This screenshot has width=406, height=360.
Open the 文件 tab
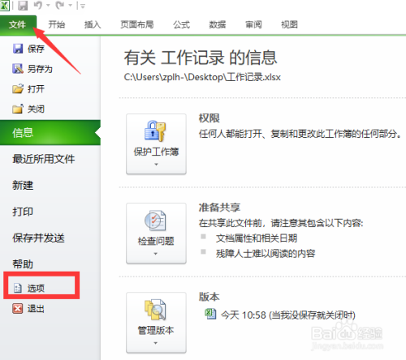click(18, 25)
